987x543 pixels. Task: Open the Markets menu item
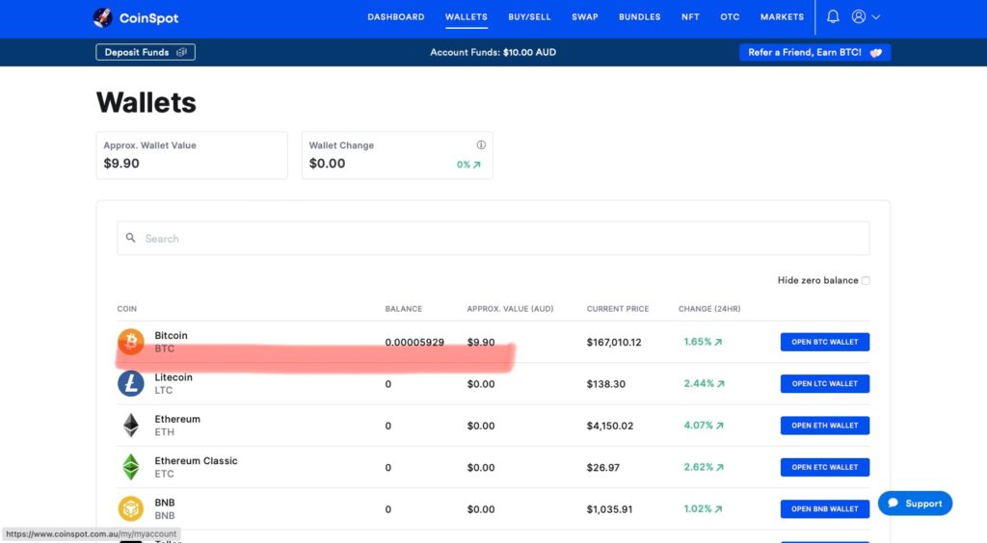[x=782, y=17]
